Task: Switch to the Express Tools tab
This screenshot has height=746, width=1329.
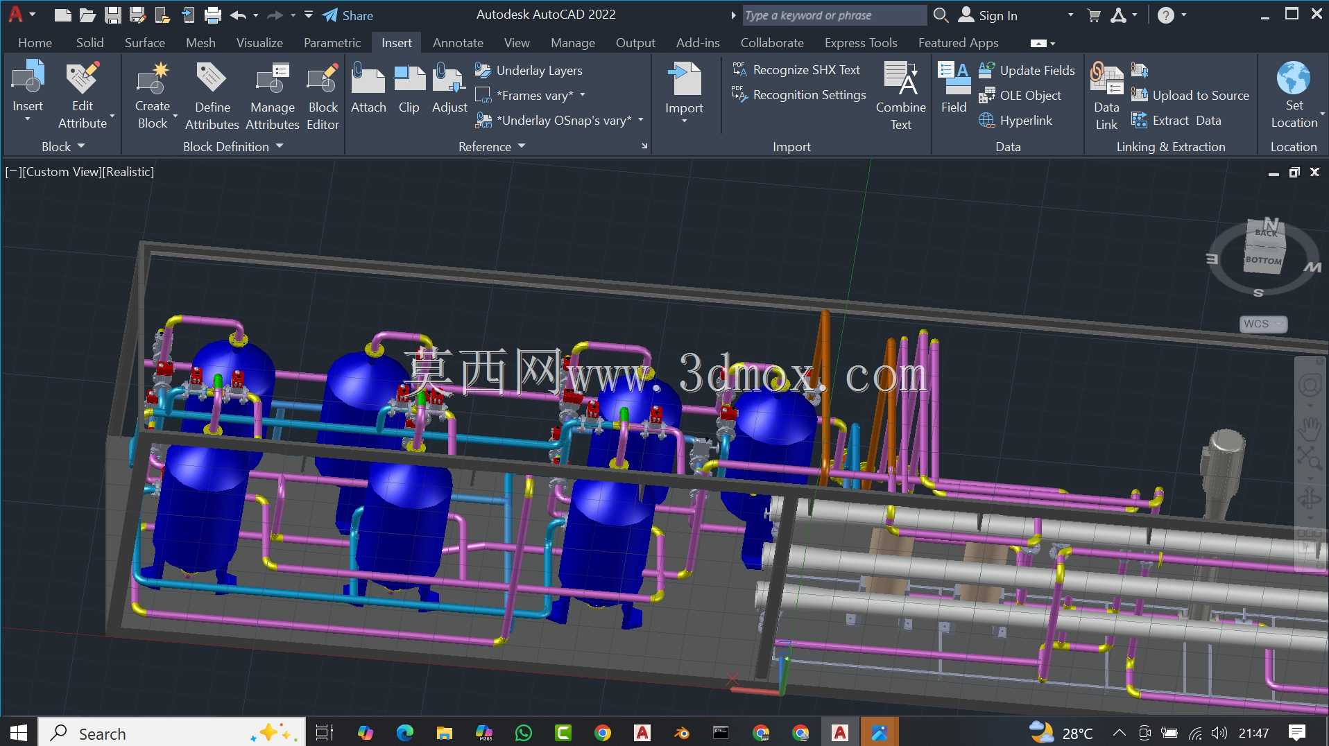Action: click(x=861, y=42)
